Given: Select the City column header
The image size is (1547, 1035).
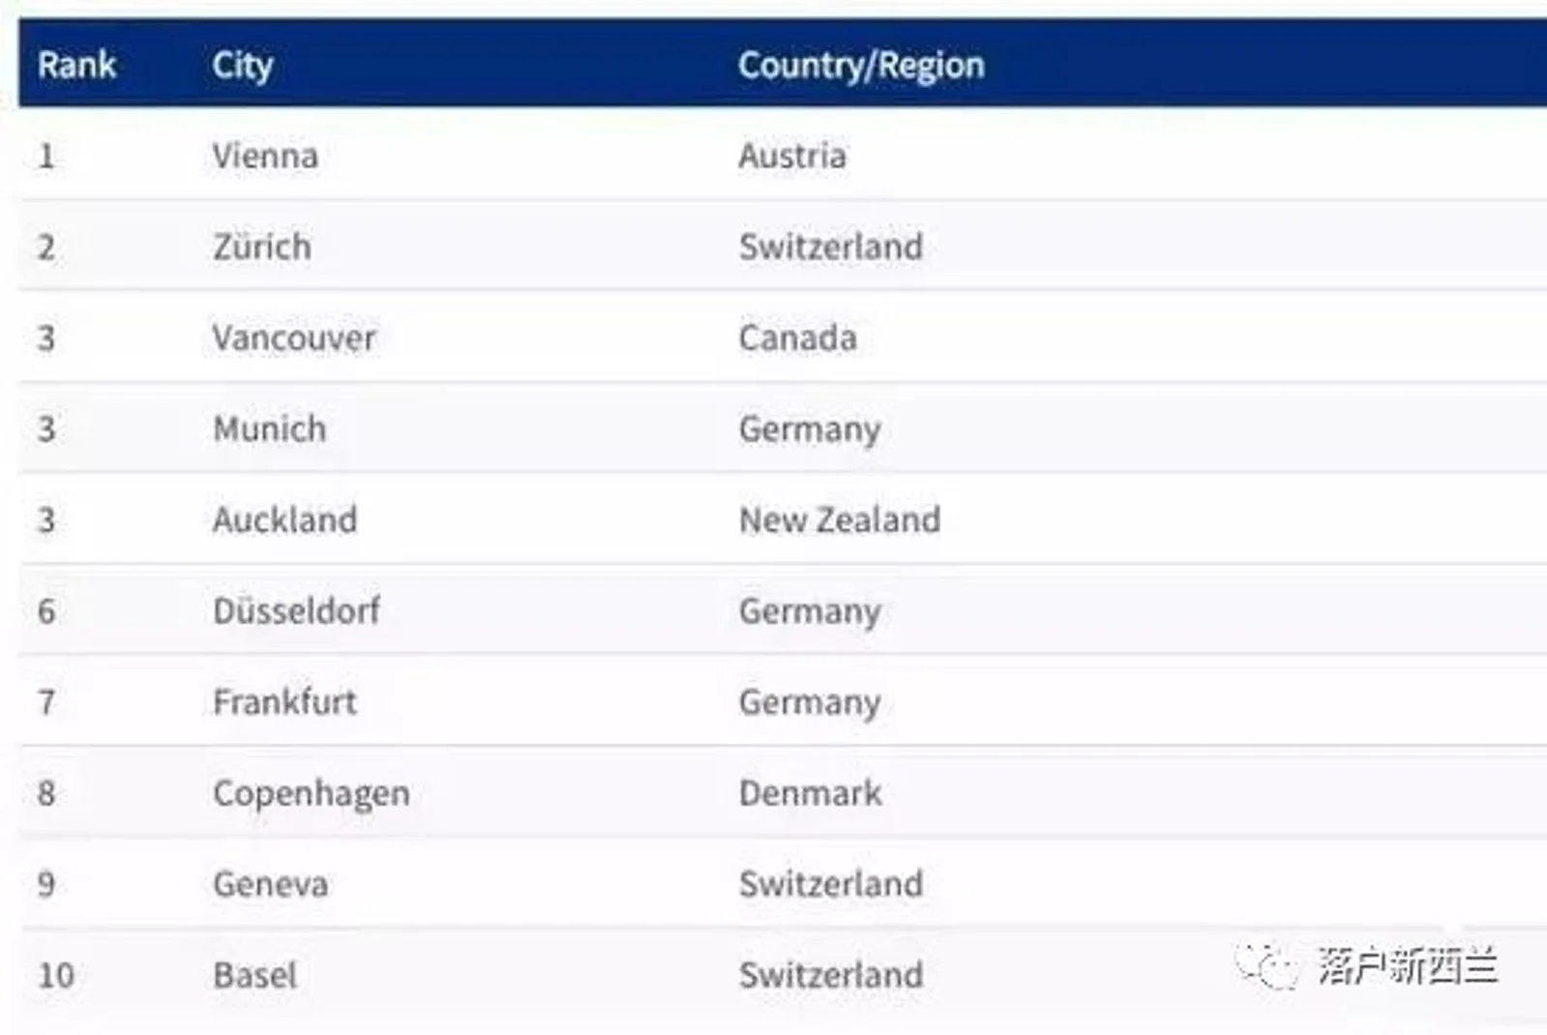Looking at the screenshot, I should pyautogui.click(x=243, y=66).
